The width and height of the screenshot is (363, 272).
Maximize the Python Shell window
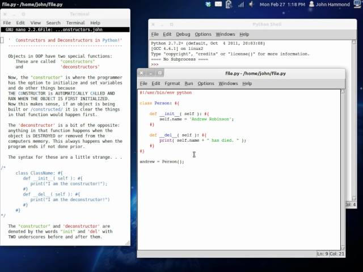point(171,24)
